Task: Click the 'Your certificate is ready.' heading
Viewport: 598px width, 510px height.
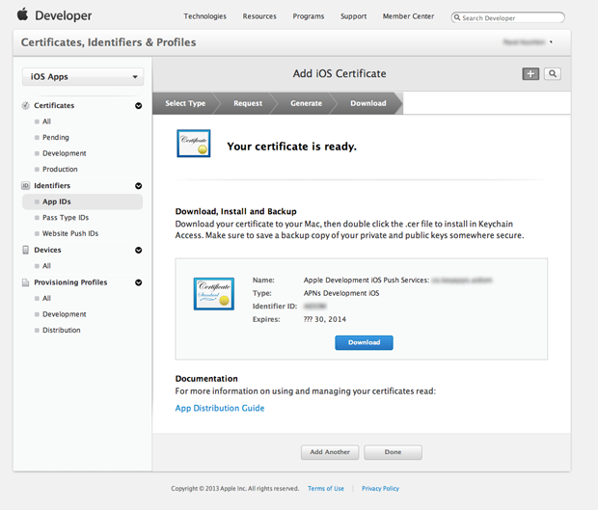Action: pos(291,147)
